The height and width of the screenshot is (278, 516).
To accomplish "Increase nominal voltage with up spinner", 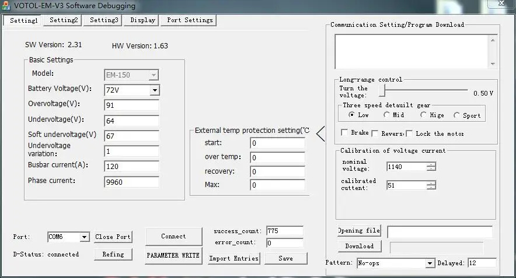I will (431, 164).
